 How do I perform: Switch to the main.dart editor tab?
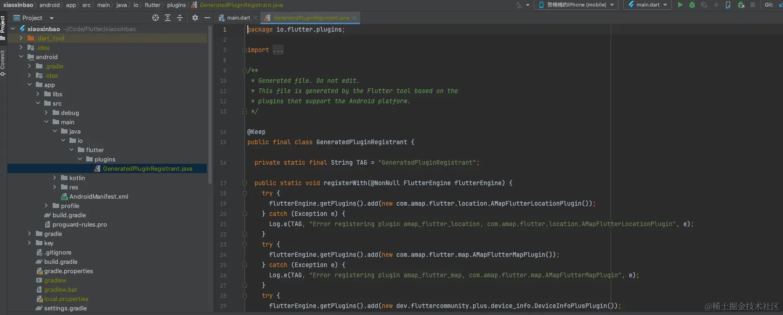pos(238,18)
